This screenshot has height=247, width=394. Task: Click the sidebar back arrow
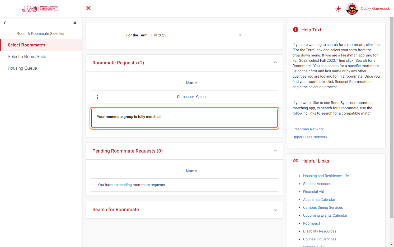tap(4, 23)
